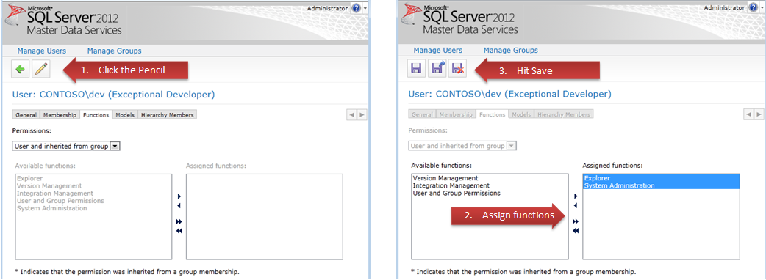The width and height of the screenshot is (766, 280).
Task: Switch to Models tab in left screenshot
Action: click(125, 115)
